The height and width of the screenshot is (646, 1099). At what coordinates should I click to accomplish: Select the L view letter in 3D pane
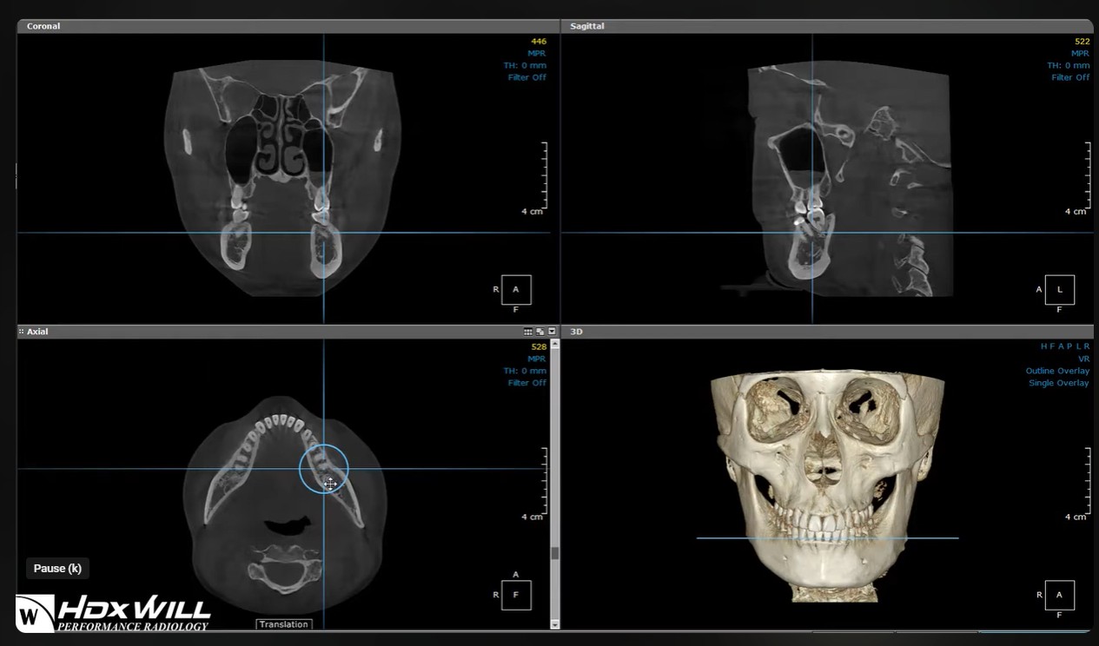point(1077,346)
